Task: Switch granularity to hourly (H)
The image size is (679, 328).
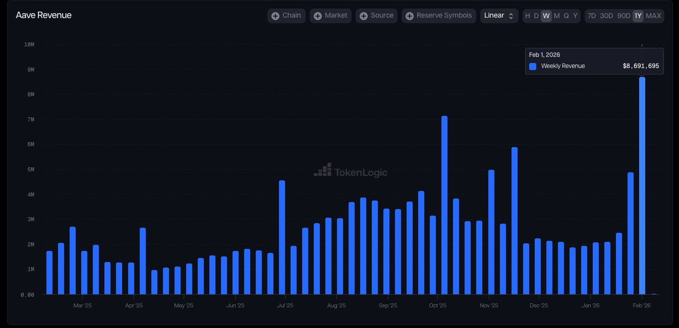Action: coord(528,16)
